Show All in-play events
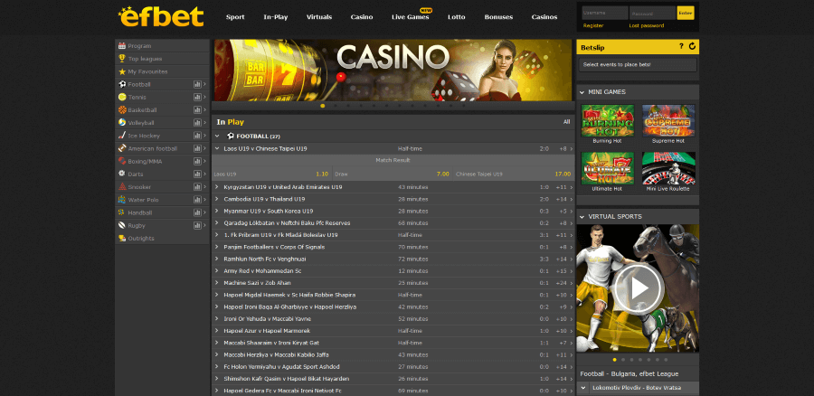The width and height of the screenshot is (814, 396). 566,122
